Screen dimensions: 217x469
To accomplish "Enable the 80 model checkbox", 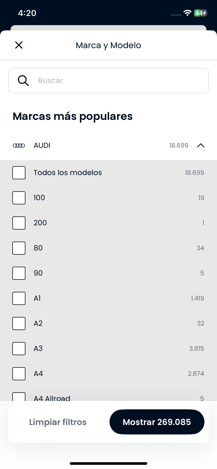I will point(19,248).
